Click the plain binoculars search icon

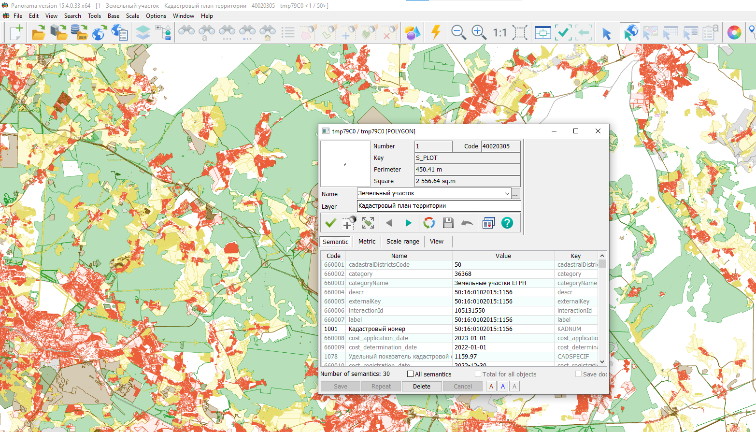click(x=186, y=32)
